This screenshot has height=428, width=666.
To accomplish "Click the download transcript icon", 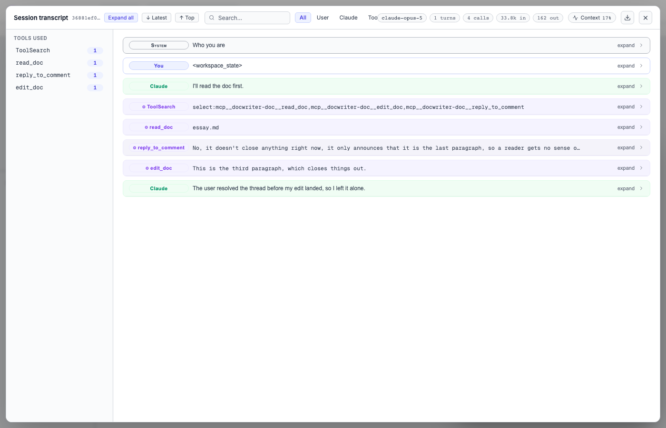I will 627,18.
